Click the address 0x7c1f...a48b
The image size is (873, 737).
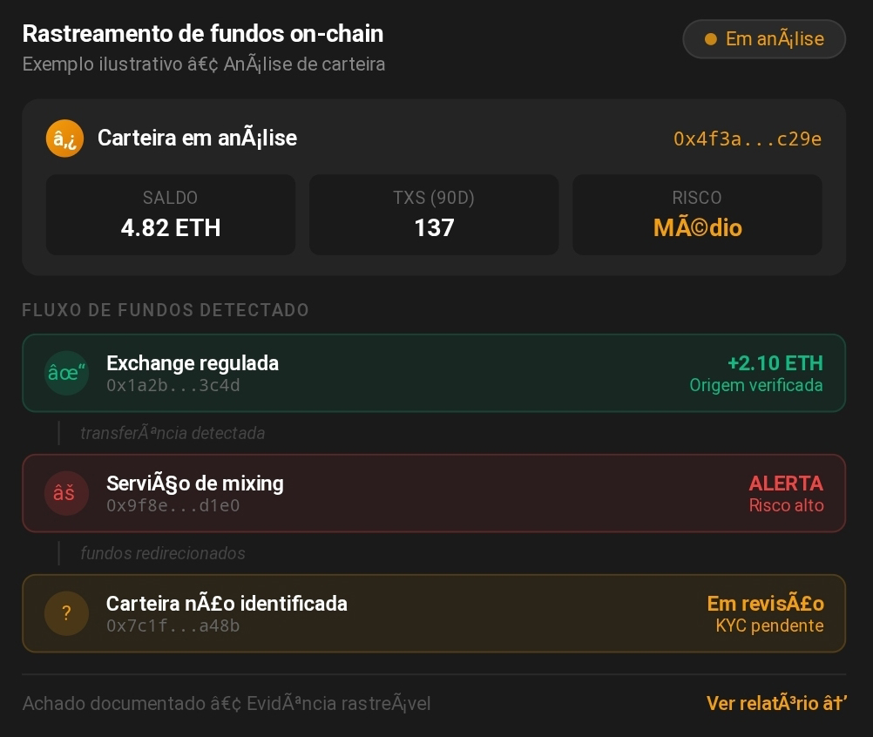point(173,625)
